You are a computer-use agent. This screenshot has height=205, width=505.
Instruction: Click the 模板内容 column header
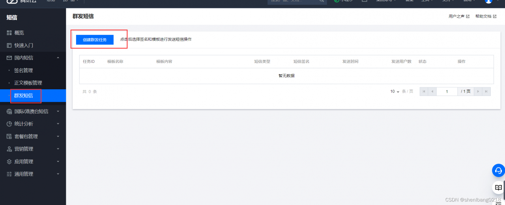pyautogui.click(x=164, y=62)
